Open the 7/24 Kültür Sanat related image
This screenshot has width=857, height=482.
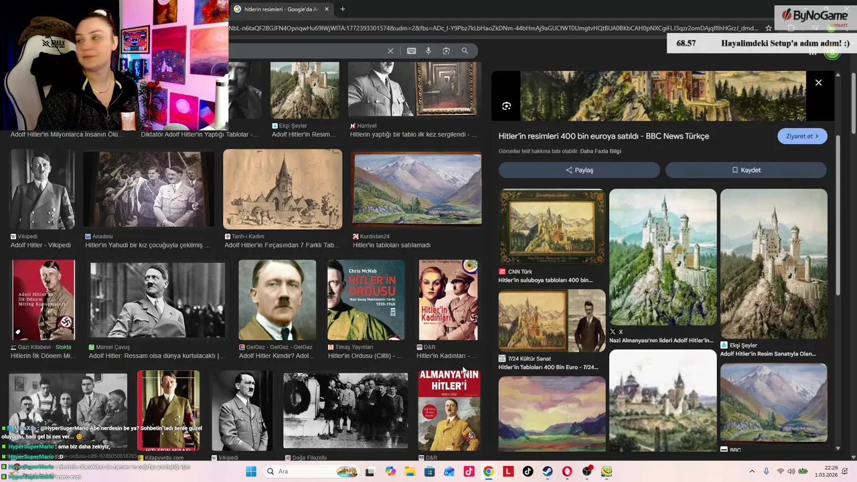click(x=552, y=321)
